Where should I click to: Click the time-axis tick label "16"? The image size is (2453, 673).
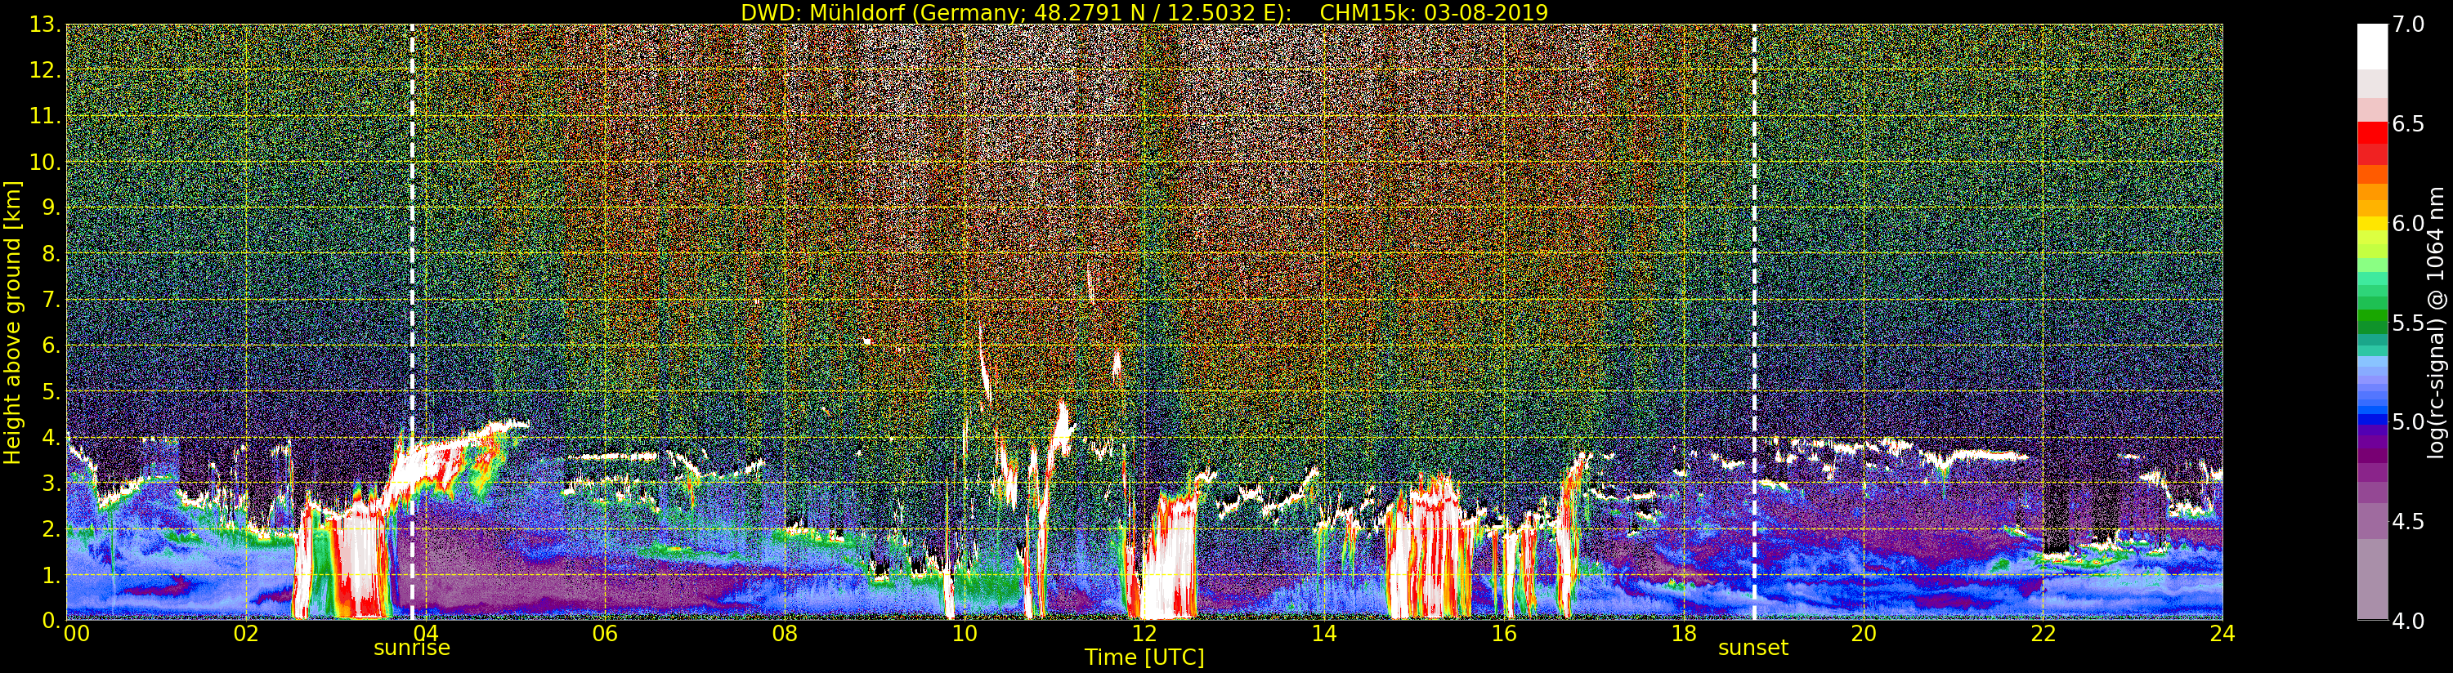pos(1504,633)
